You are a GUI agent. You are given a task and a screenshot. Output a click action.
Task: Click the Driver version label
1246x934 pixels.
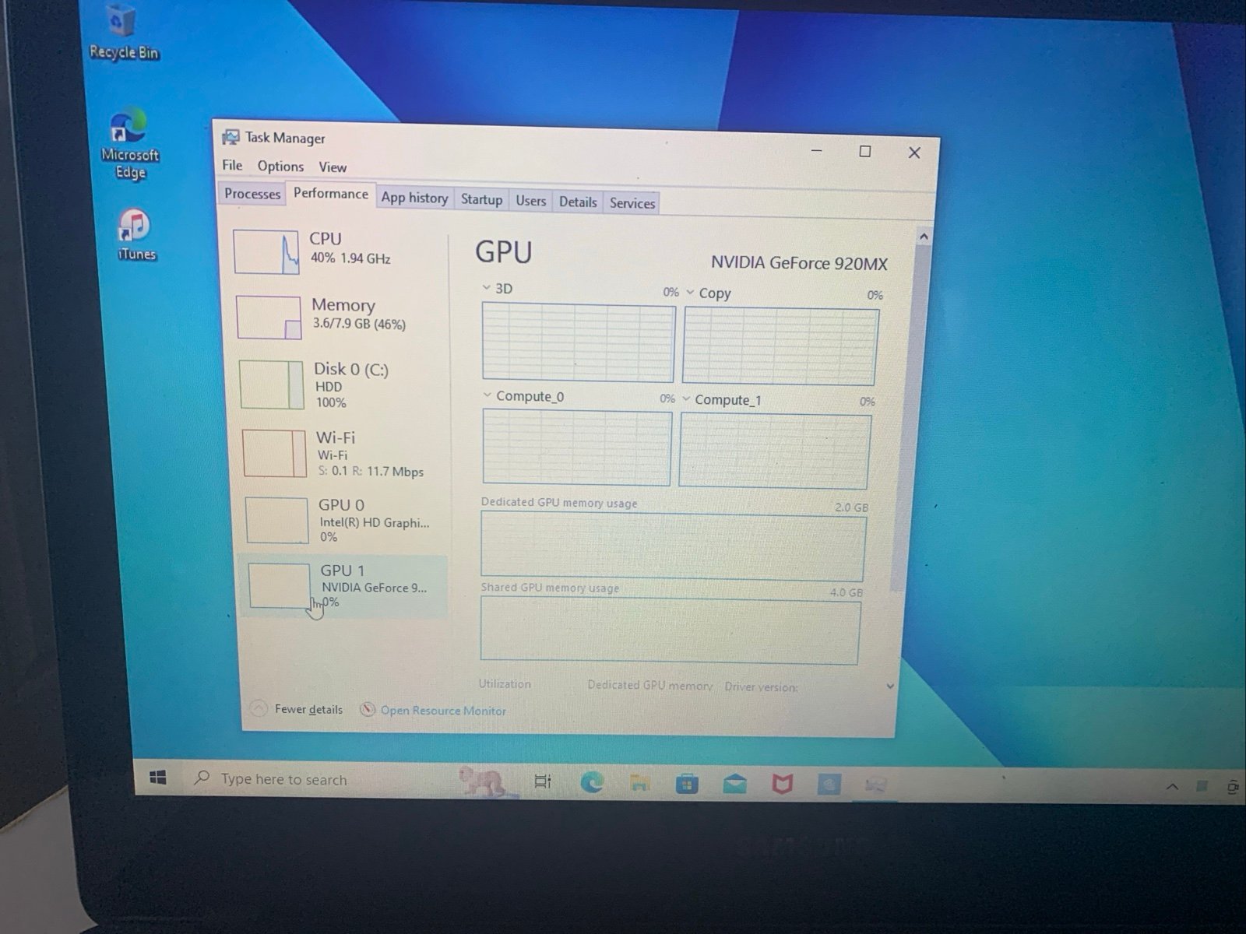tap(761, 686)
